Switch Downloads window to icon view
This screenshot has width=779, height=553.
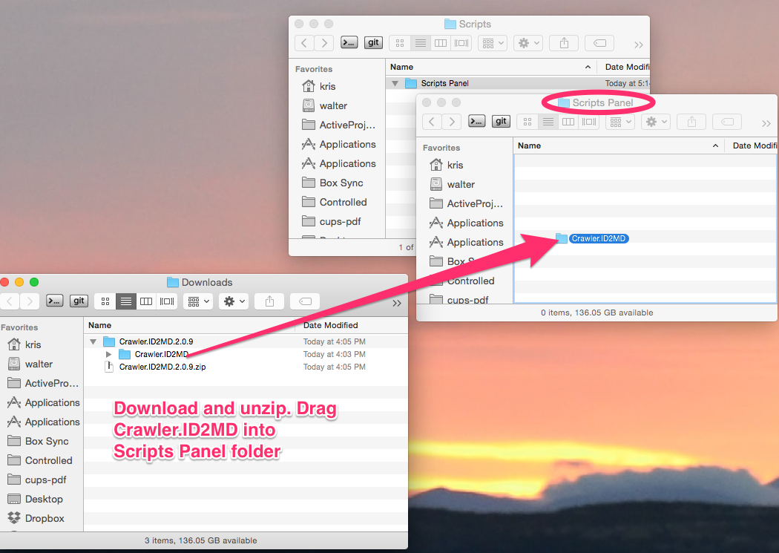click(x=105, y=301)
